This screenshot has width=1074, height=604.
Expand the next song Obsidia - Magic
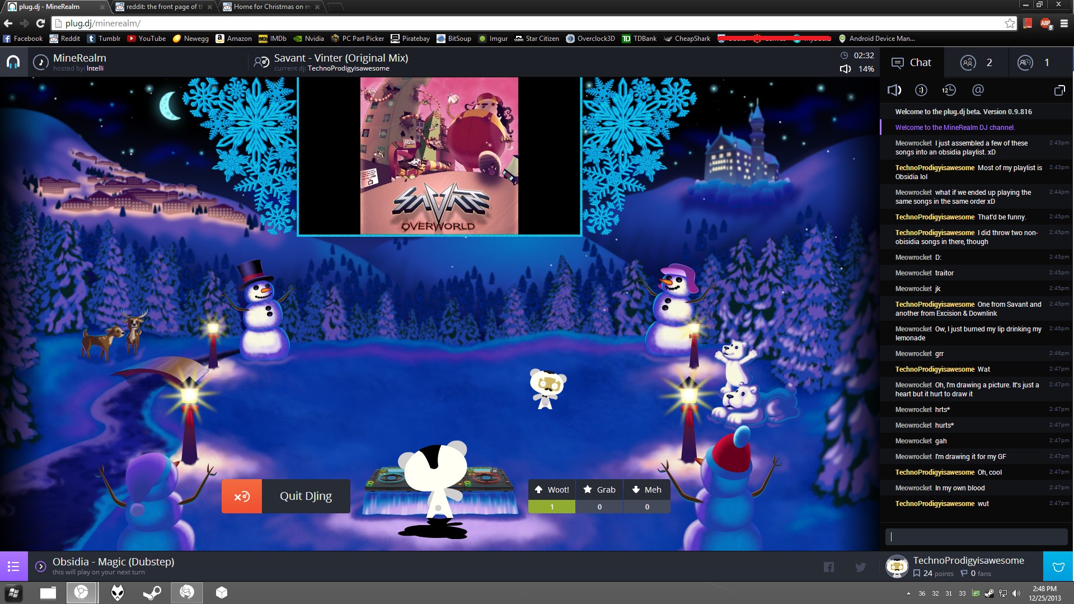[40, 566]
